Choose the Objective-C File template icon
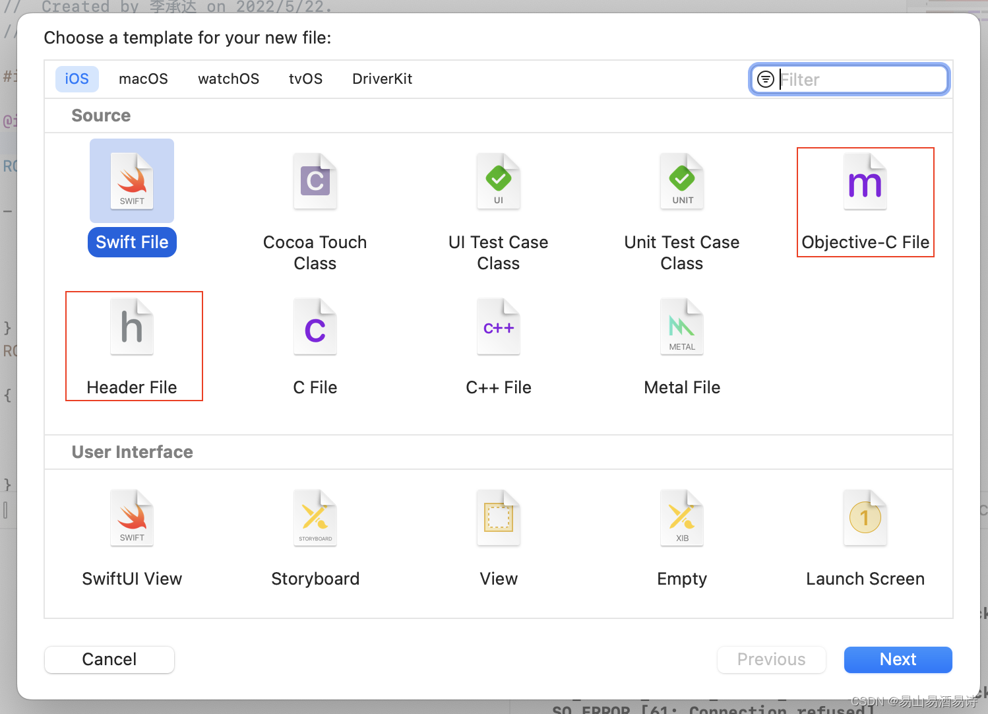Viewport: 988px width, 714px height. tap(865, 181)
